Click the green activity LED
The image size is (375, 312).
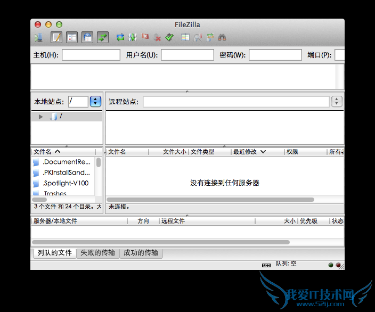click(331, 265)
